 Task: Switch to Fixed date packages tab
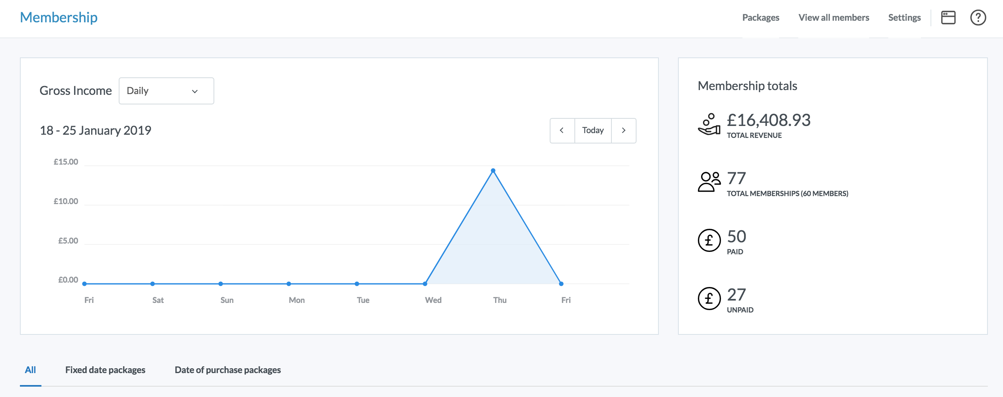[105, 370]
